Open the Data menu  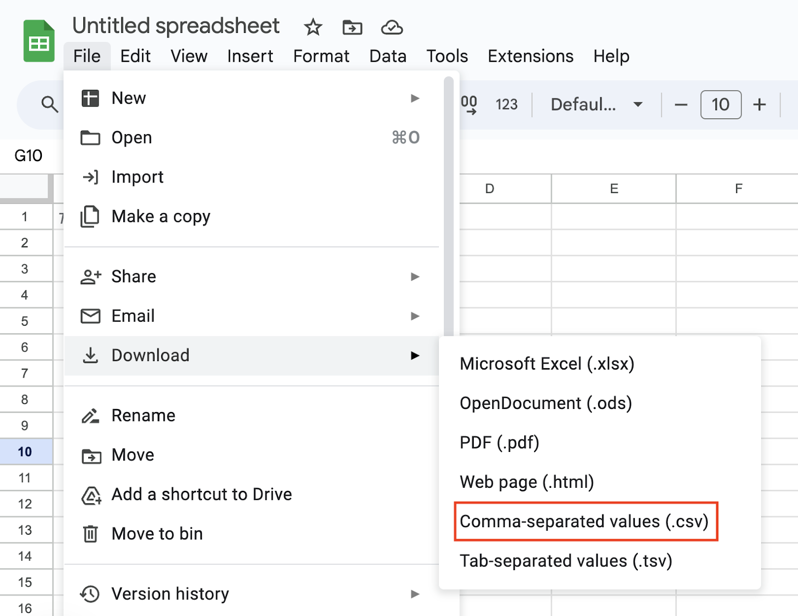[388, 56]
